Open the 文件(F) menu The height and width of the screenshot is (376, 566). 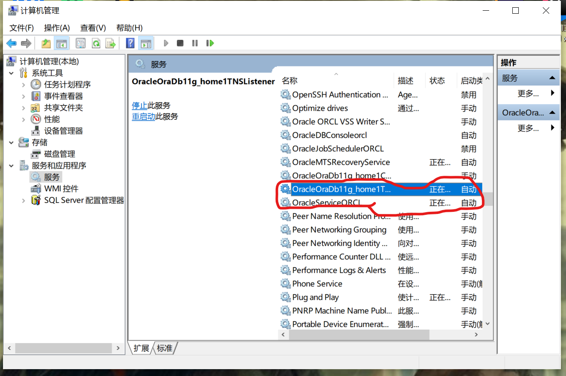(21, 28)
